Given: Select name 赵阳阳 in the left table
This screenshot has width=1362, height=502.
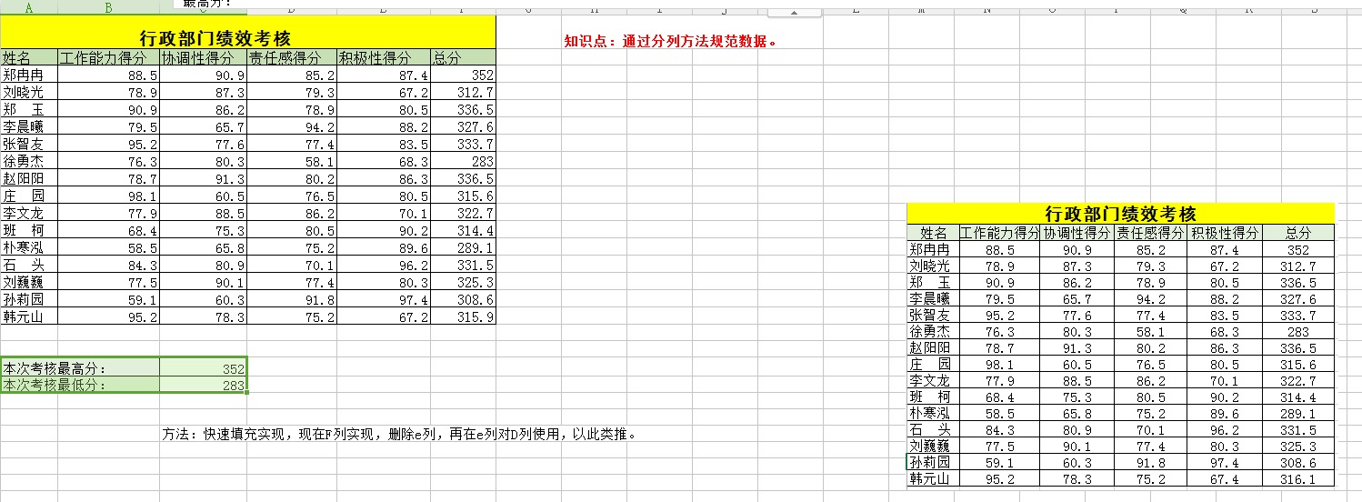Looking at the screenshot, I should click(28, 179).
